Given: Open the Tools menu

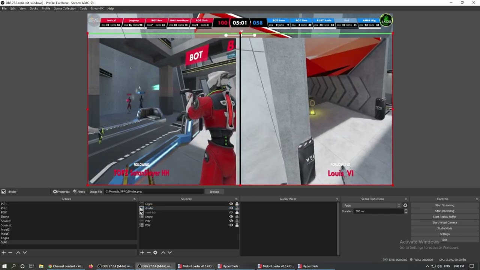Looking at the screenshot, I should (x=83, y=8).
